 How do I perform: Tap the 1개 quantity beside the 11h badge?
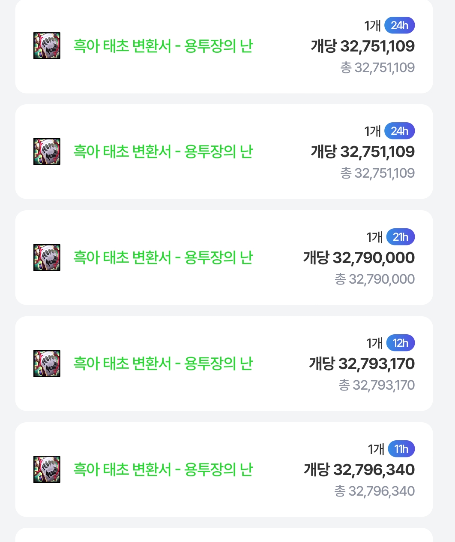[x=376, y=449]
